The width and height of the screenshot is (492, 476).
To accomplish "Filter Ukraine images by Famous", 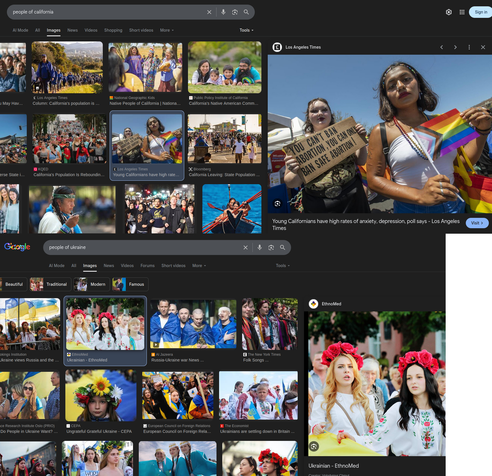I will pos(130,284).
